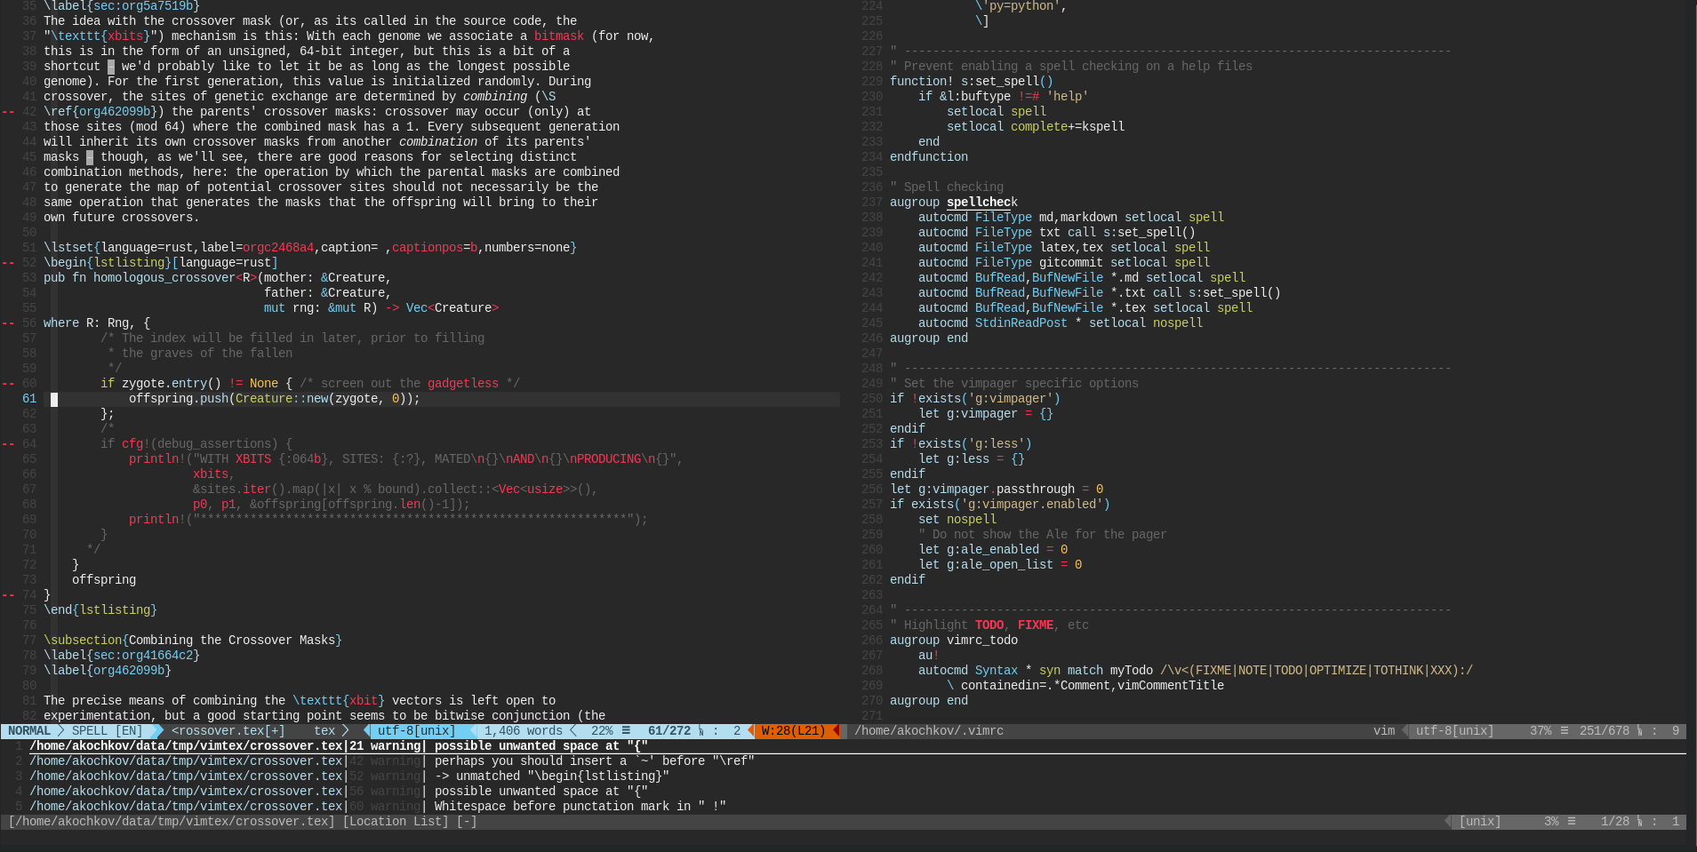Viewport: 1697px width, 852px height.
Task: Select the crossover.tex[+] filename in the statusline
Action: pyautogui.click(x=228, y=730)
